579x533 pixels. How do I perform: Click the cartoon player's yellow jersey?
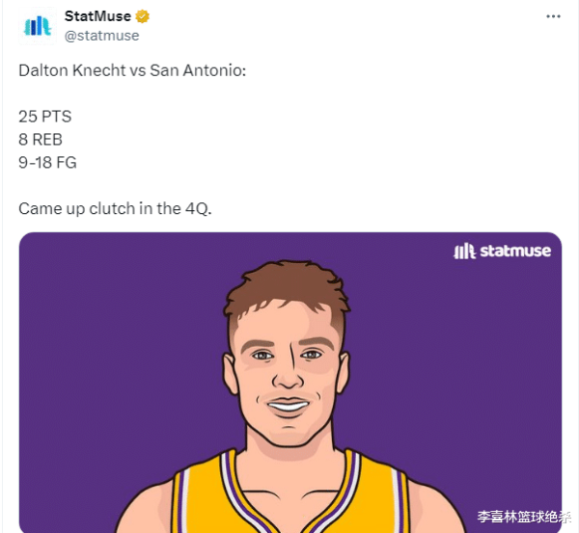tap(290, 494)
